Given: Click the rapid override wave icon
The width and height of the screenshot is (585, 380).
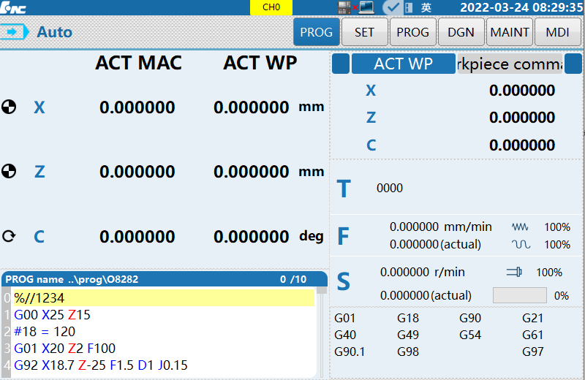Looking at the screenshot, I should (520, 245).
